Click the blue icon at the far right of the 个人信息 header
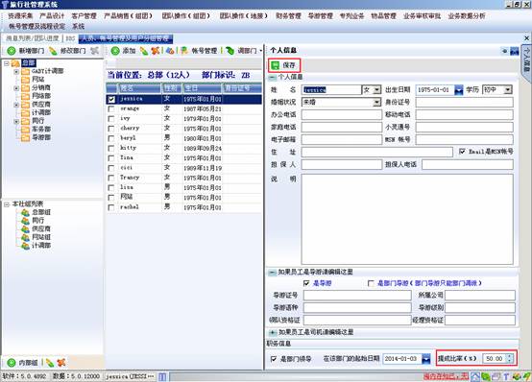The image size is (532, 382). pyautogui.click(x=515, y=51)
